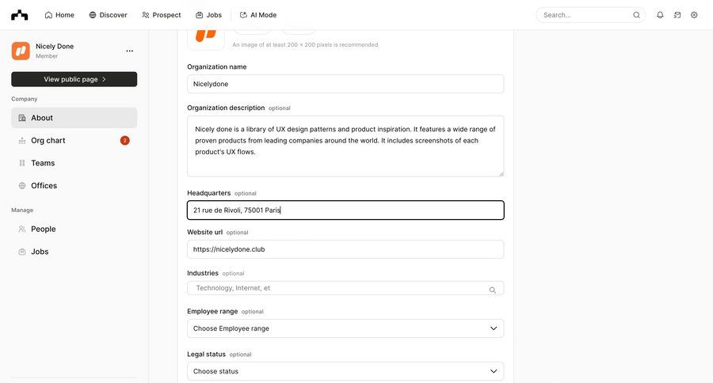713x383 pixels.
Task: Open the Employee range dropdown
Action: 345,328
